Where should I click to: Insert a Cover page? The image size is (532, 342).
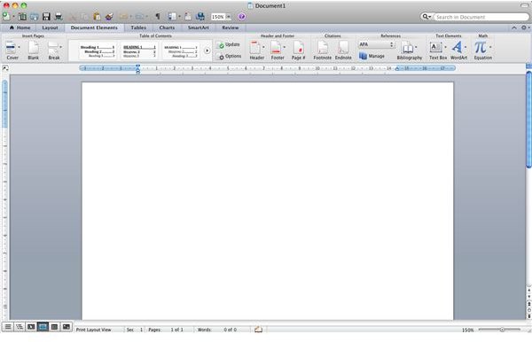[x=11, y=50]
